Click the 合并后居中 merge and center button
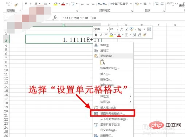 tap(119, 4)
